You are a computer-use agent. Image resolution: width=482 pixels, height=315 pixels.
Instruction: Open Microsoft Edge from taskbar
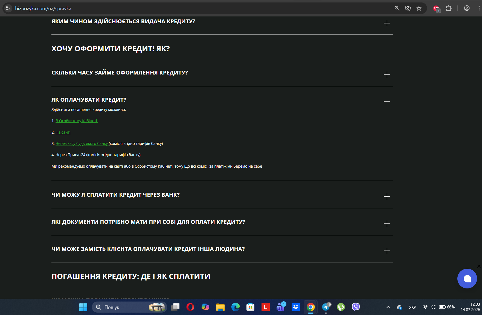(236, 307)
